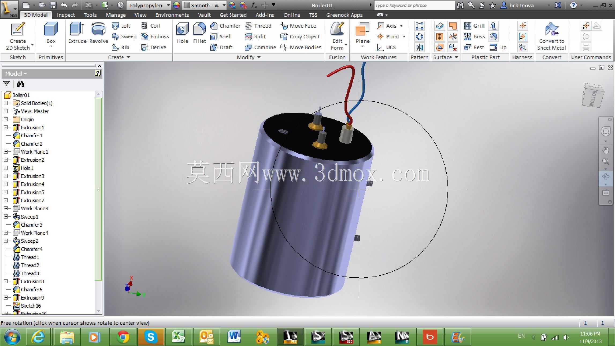Click the binoculars find icon in browser
This screenshot has height=346, width=615.
coord(20,84)
